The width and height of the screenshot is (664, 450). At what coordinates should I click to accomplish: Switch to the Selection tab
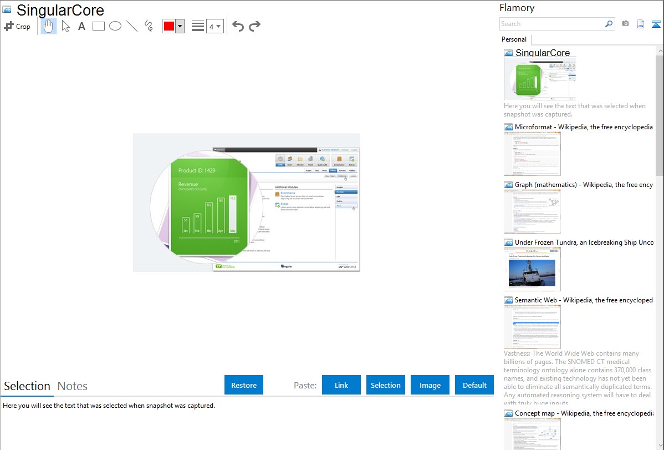[x=27, y=386]
